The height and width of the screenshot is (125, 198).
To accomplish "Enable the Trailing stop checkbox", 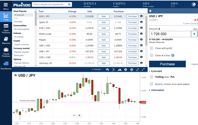I will point(152,77).
